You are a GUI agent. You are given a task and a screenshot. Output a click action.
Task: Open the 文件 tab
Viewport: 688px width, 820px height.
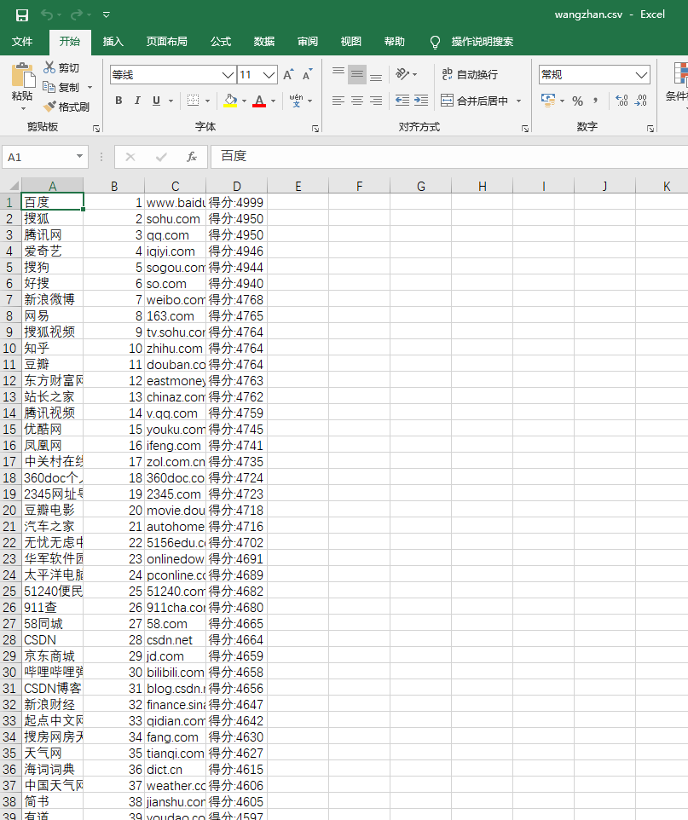point(22,41)
